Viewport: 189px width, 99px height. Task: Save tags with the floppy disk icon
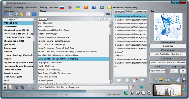[x=184, y=80]
